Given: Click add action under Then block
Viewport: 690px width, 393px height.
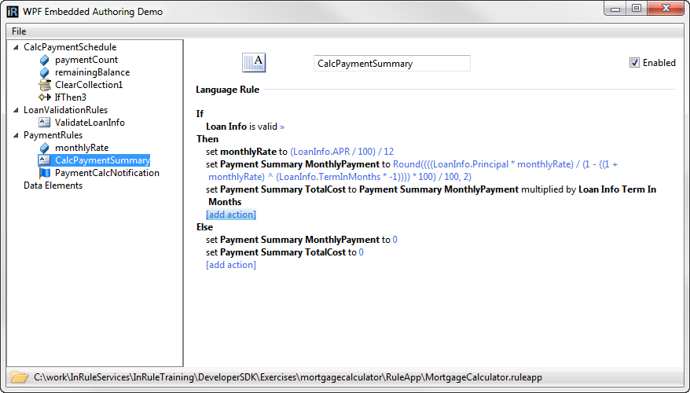Looking at the screenshot, I should pos(230,215).
